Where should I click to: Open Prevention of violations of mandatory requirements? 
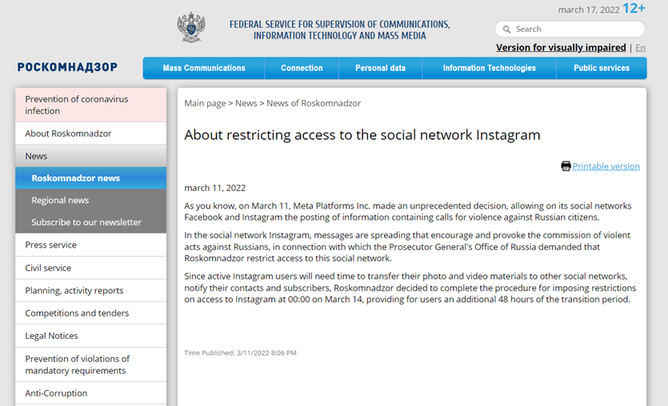[x=90, y=364]
